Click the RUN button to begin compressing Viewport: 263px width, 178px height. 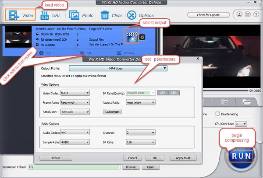pyautogui.click(x=241, y=156)
